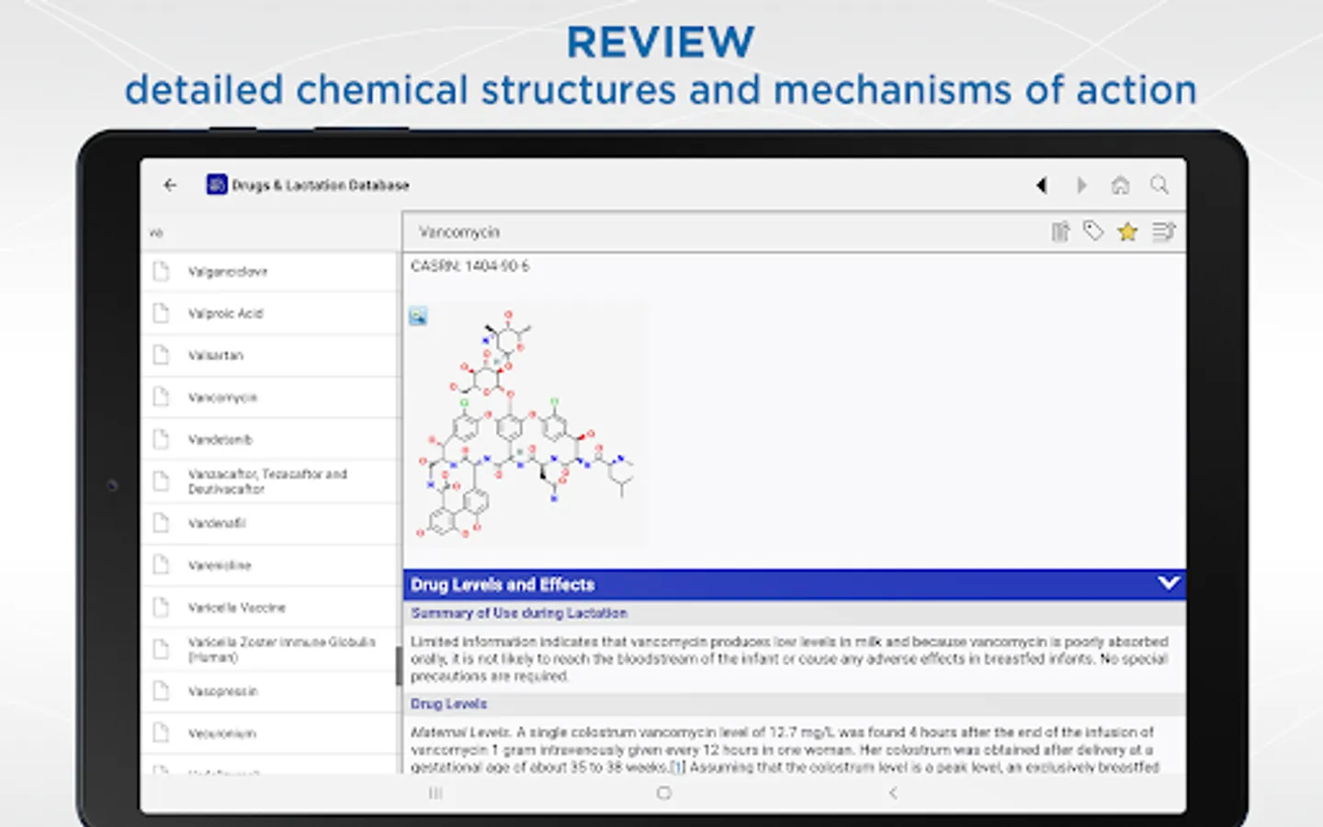Viewport: 1323px width, 827px height.
Task: Select Valsartan in the drug list
Action: coord(271,356)
